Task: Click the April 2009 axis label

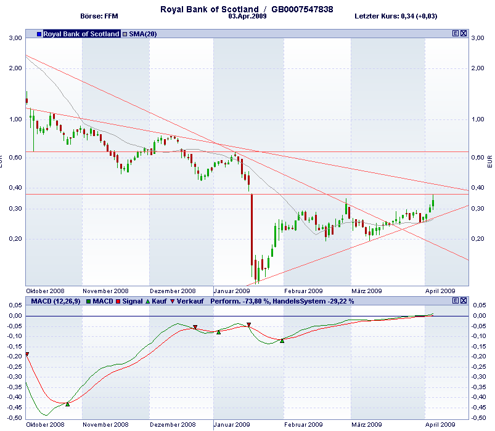Action: click(x=440, y=290)
